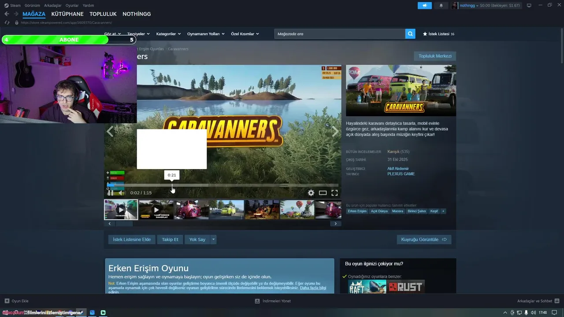The height and width of the screenshot is (317, 564).
Task: Click the Takip Et button
Action: click(x=170, y=240)
